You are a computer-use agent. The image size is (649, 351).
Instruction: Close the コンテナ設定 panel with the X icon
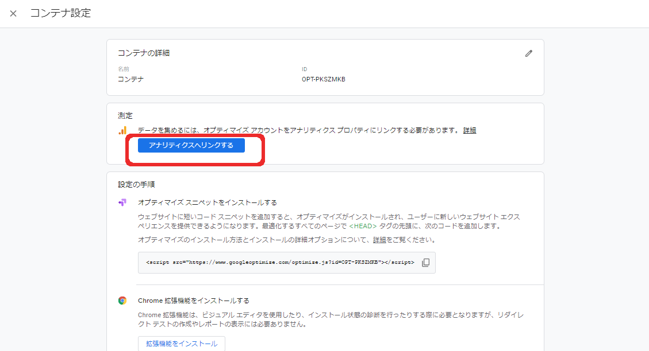click(13, 14)
